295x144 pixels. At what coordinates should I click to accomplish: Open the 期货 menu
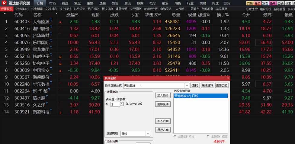178,3
